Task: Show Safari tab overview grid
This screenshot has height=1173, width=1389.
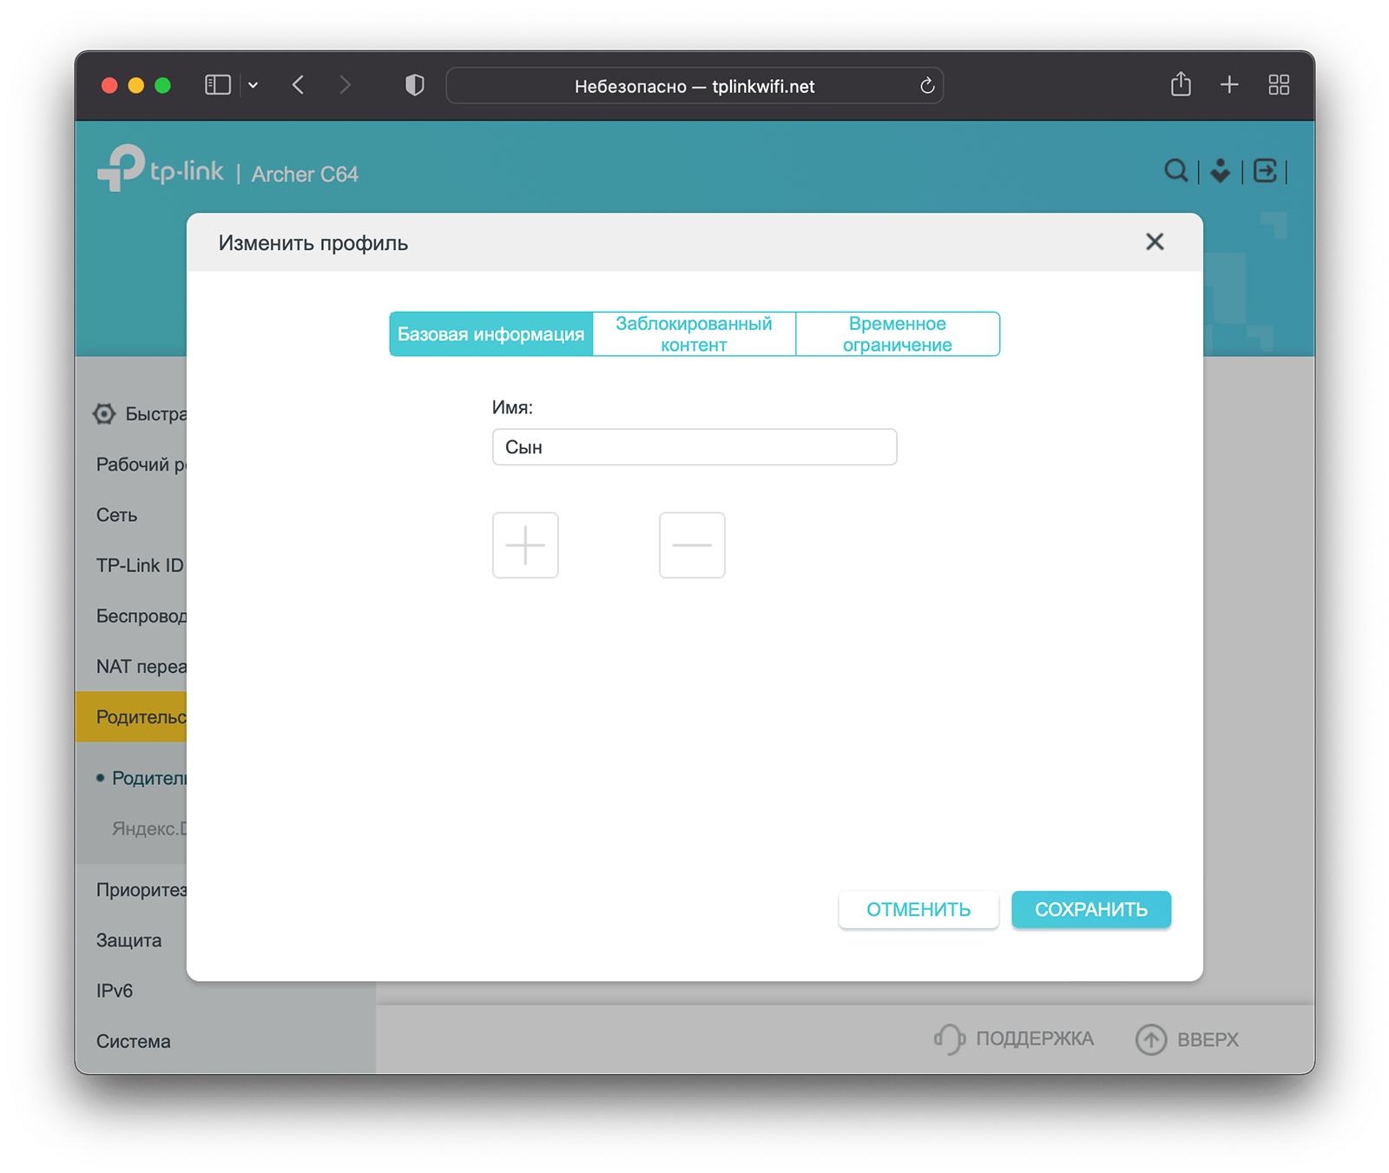Action: click(1278, 85)
